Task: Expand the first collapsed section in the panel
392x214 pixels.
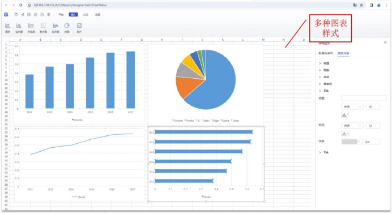Action: [324, 63]
